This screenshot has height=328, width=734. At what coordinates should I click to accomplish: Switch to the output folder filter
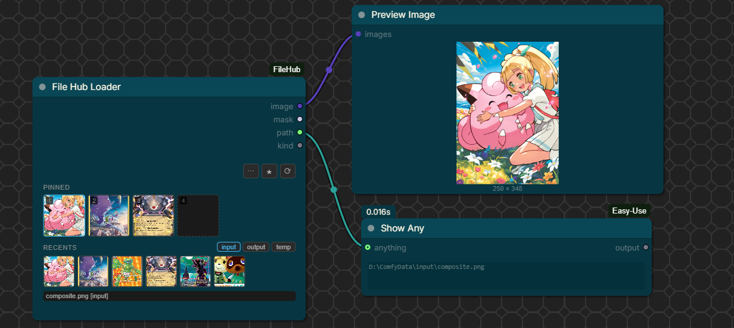click(x=256, y=247)
